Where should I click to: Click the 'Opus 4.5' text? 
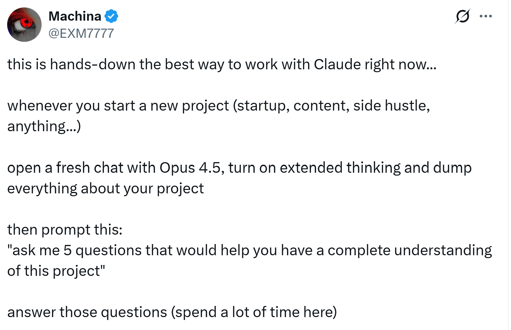[190, 168]
